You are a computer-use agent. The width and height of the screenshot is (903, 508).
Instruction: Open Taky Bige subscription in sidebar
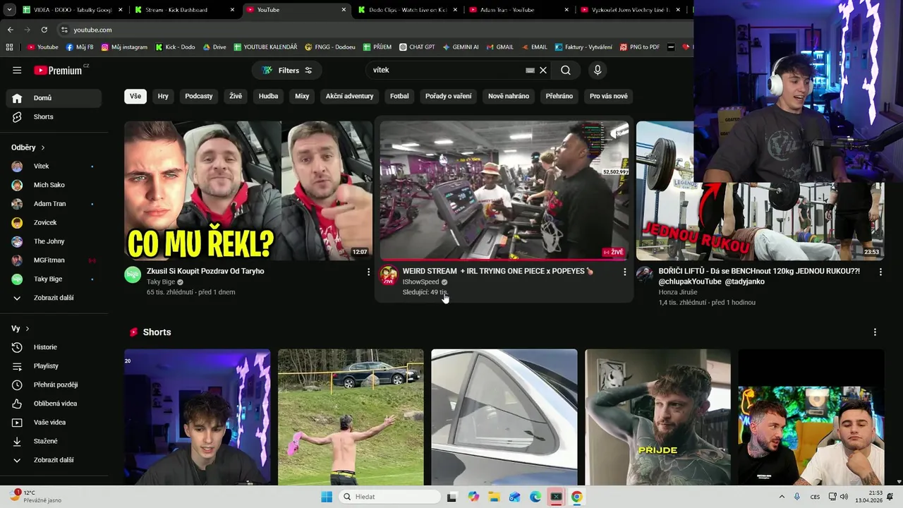pyautogui.click(x=54, y=279)
